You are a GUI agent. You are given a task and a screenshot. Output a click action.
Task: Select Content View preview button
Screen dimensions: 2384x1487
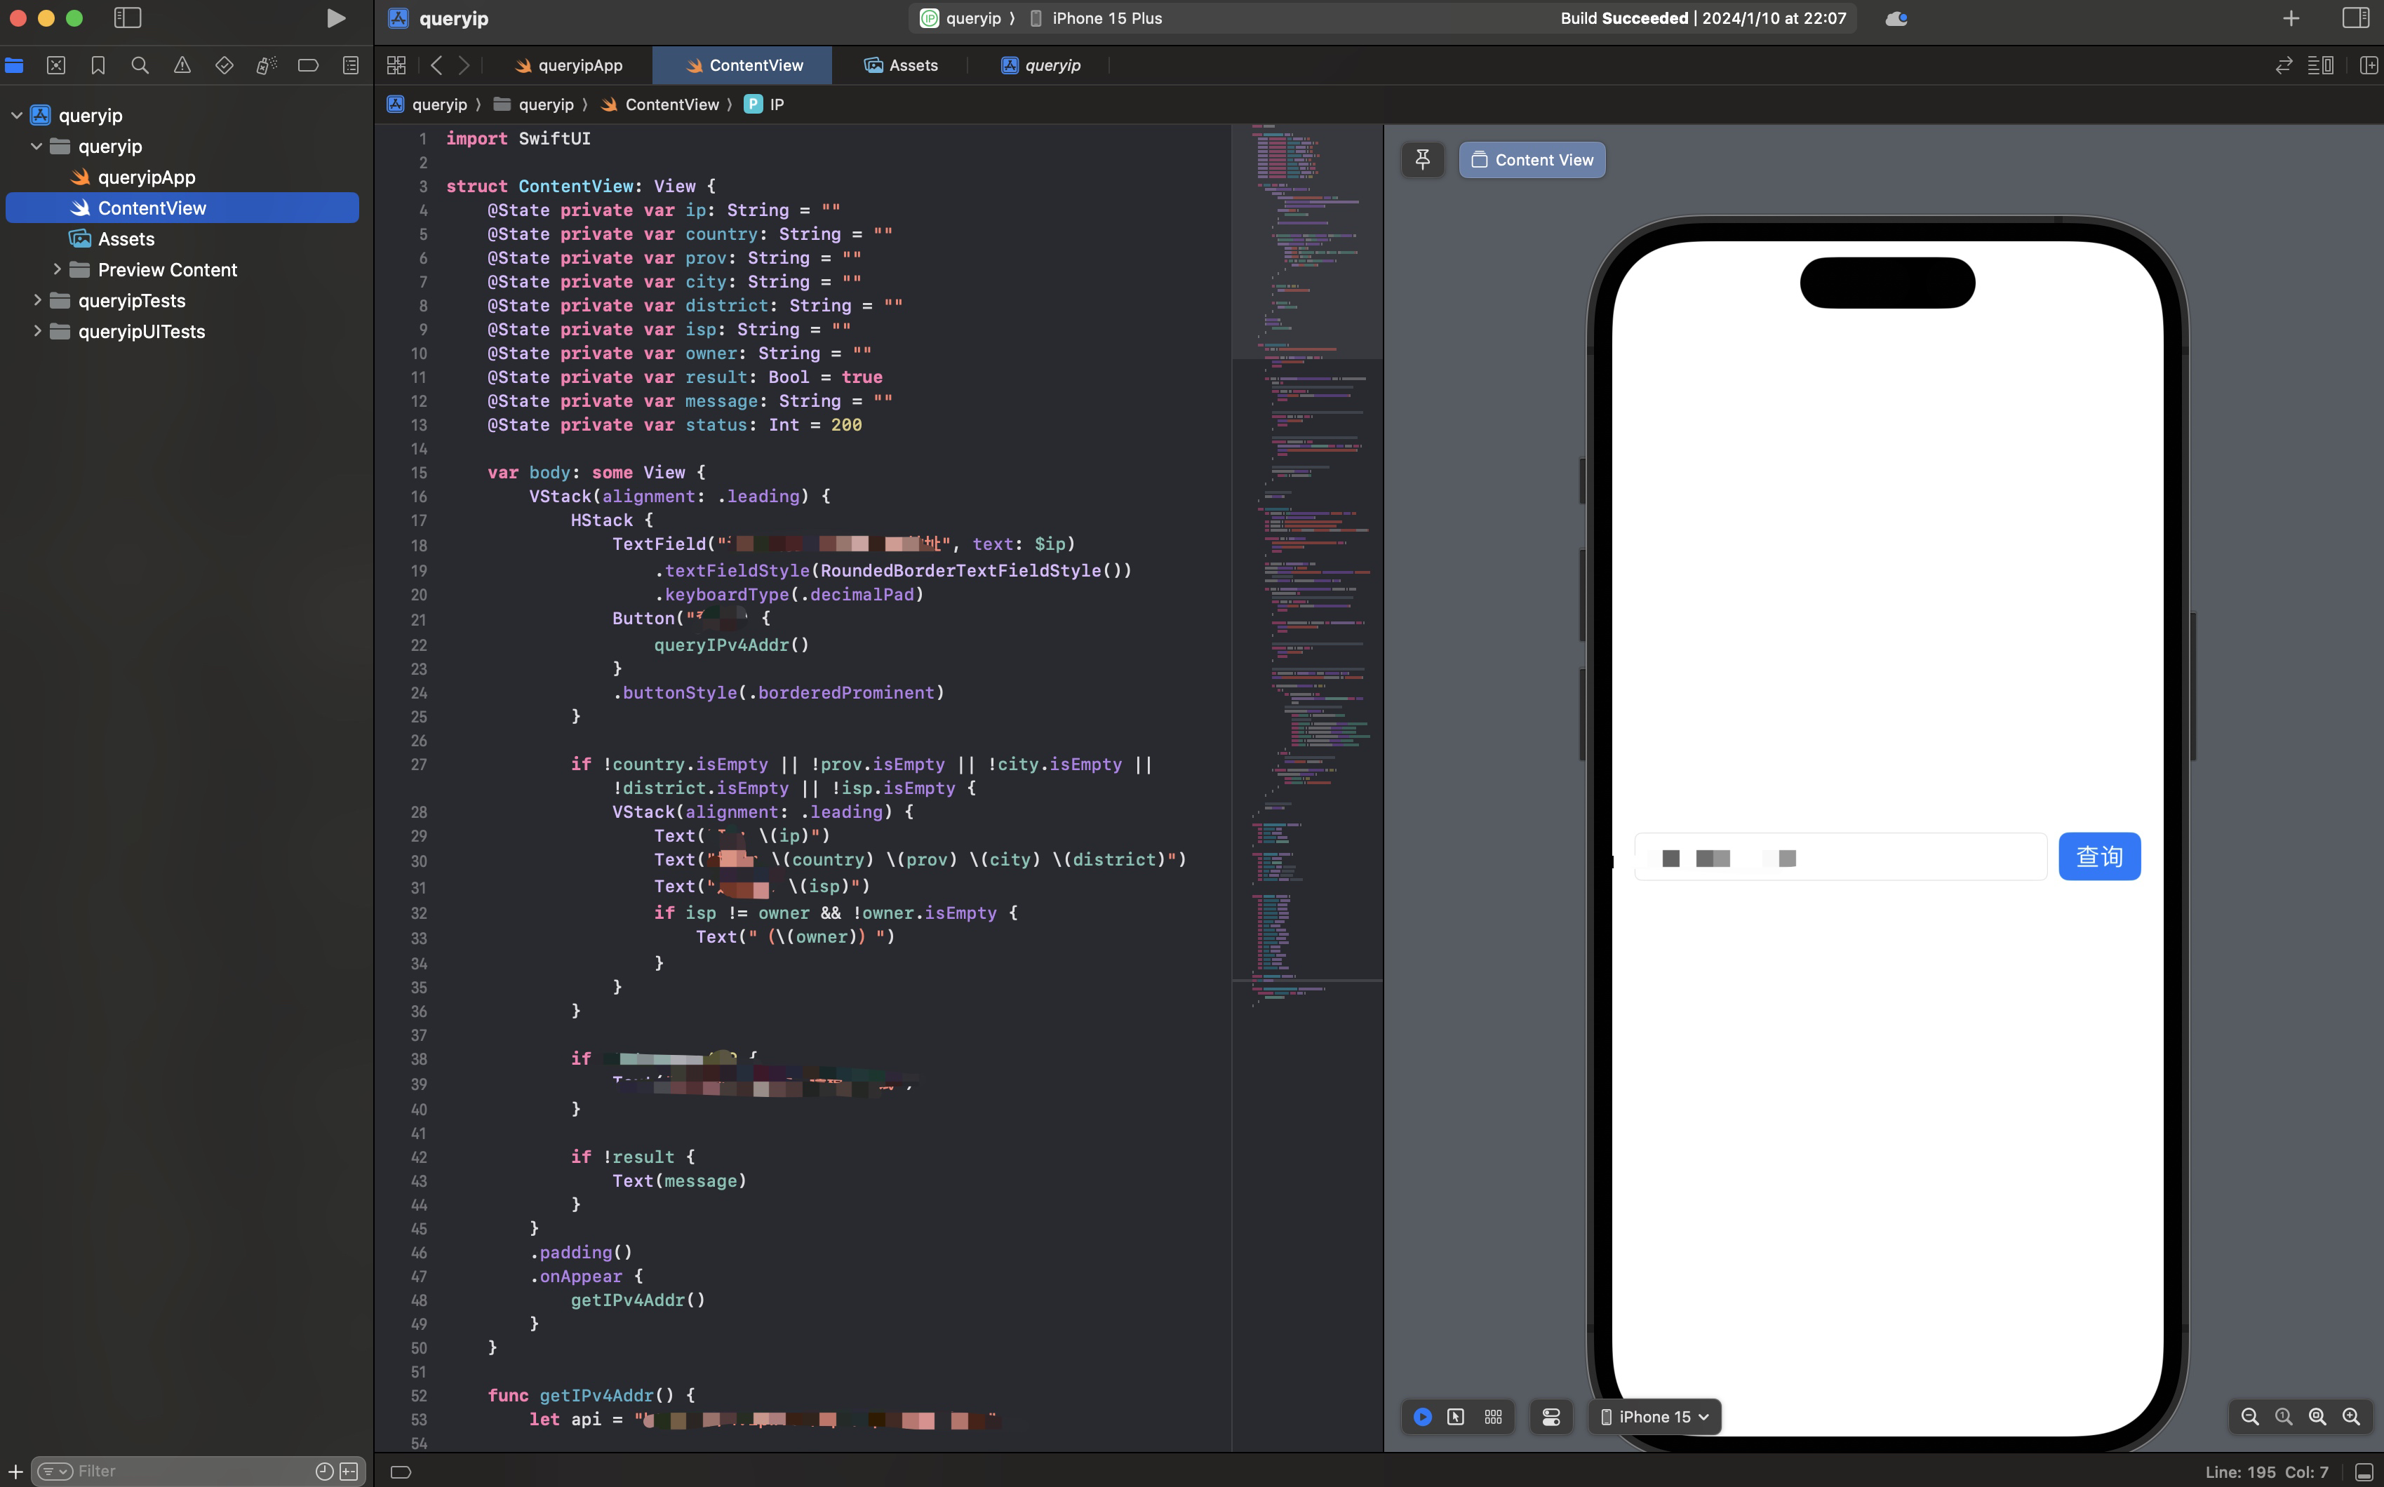pyautogui.click(x=1532, y=159)
